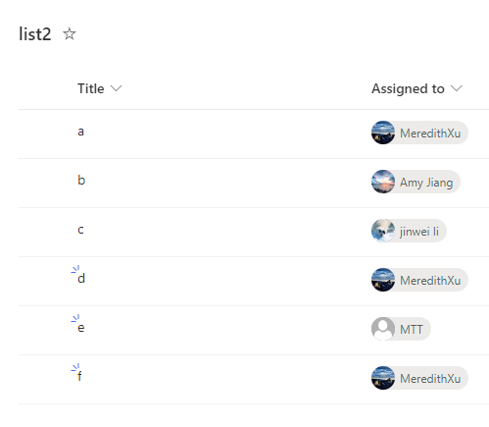Click the Title column header text

tap(91, 88)
